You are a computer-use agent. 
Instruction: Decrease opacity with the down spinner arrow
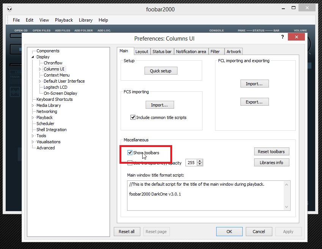tap(199, 164)
